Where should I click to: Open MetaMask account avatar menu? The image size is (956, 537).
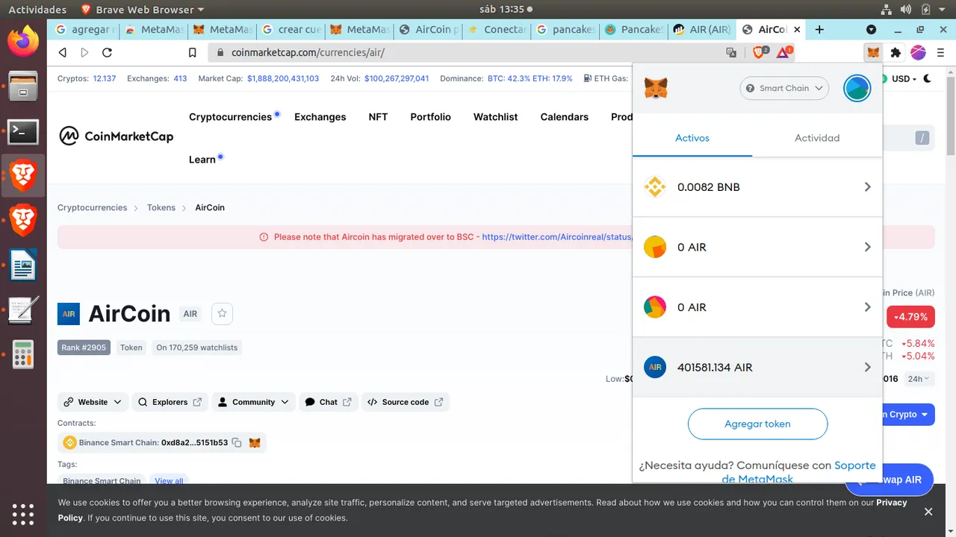(x=857, y=88)
